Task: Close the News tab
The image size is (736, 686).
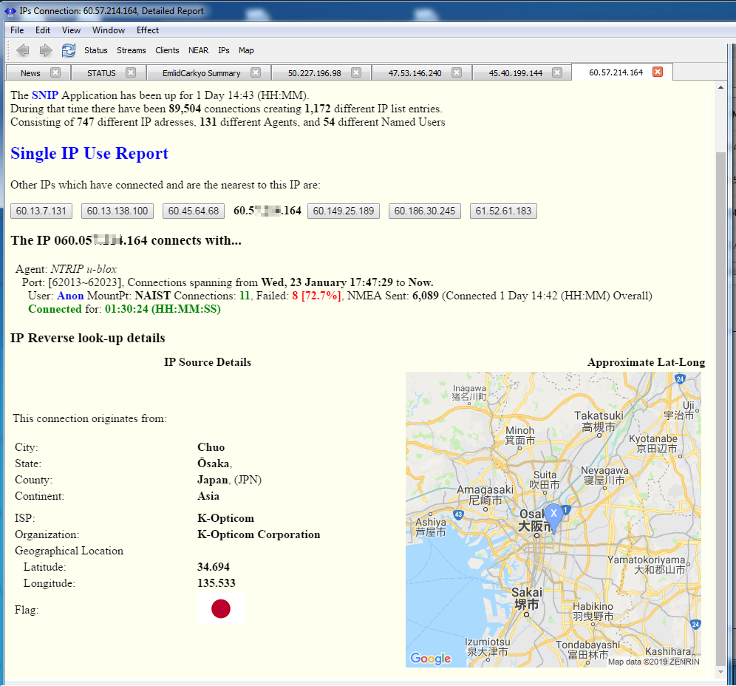Action: coord(55,72)
